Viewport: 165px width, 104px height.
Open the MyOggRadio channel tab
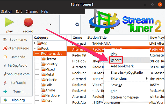[x=16, y=65]
